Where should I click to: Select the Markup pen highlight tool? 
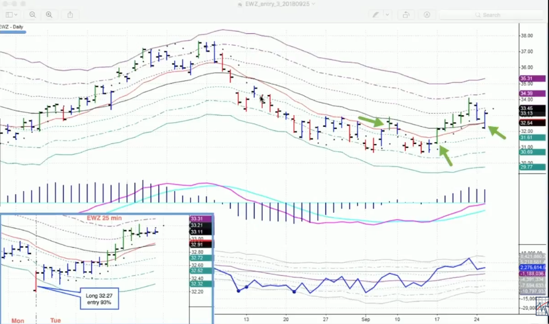coord(376,14)
